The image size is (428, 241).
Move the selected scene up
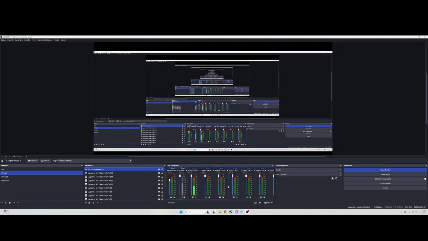click(14, 203)
